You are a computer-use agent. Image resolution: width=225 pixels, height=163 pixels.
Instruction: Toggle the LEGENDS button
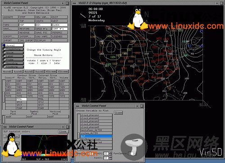tap(60, 37)
